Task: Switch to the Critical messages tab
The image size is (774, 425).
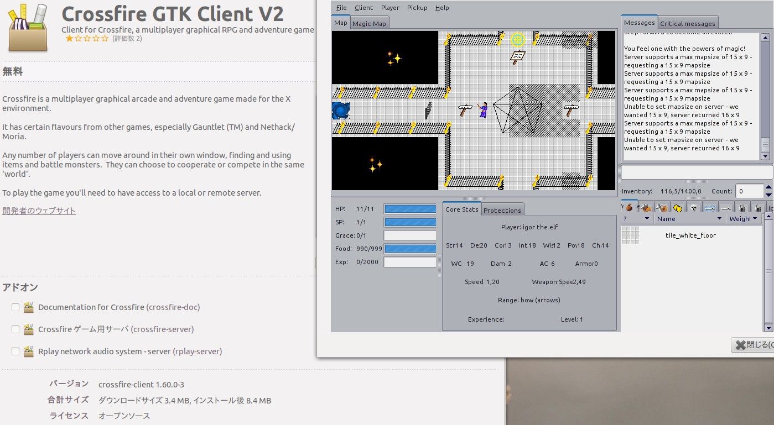Action: (688, 23)
